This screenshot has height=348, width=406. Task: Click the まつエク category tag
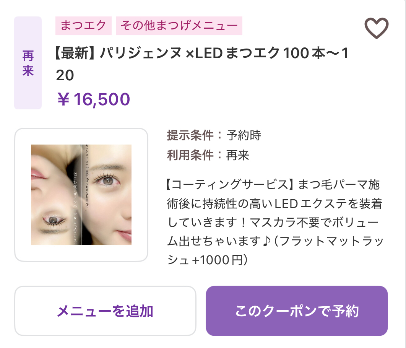[83, 26]
